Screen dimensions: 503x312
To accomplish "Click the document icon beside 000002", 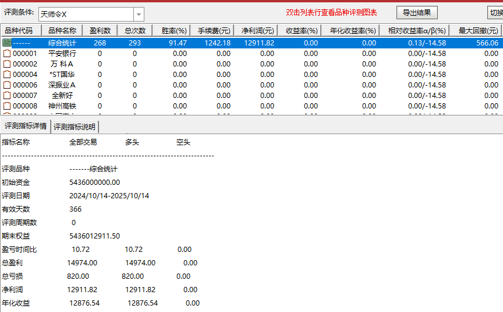I will pyautogui.click(x=7, y=64).
